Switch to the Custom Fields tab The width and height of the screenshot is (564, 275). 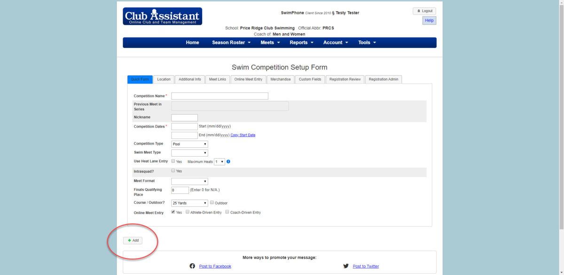coord(310,79)
